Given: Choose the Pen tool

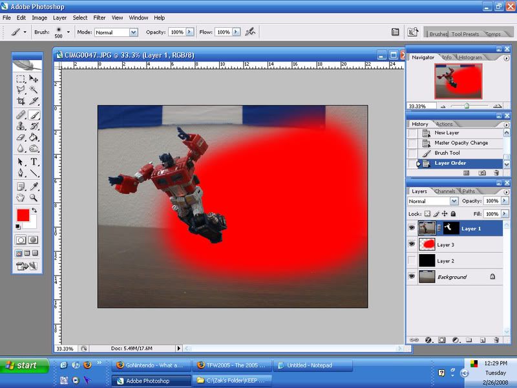Looking at the screenshot, I should 21,173.
